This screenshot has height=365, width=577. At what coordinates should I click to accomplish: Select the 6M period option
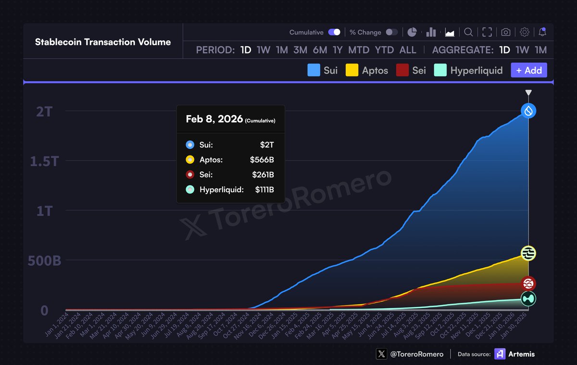(x=320, y=50)
